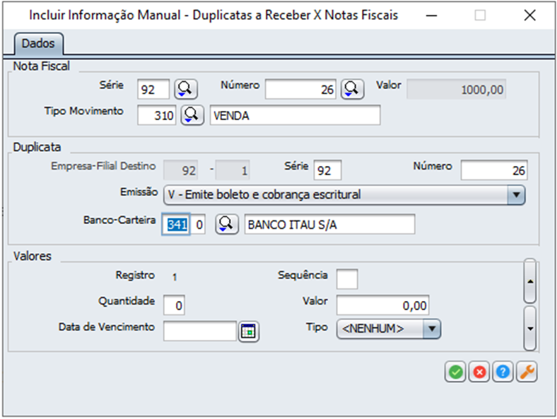Open lookup for Tipo Movimento
557x419 pixels.
point(192,115)
